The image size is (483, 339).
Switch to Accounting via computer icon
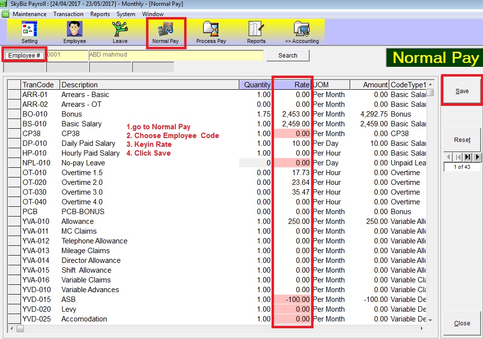[x=302, y=33]
